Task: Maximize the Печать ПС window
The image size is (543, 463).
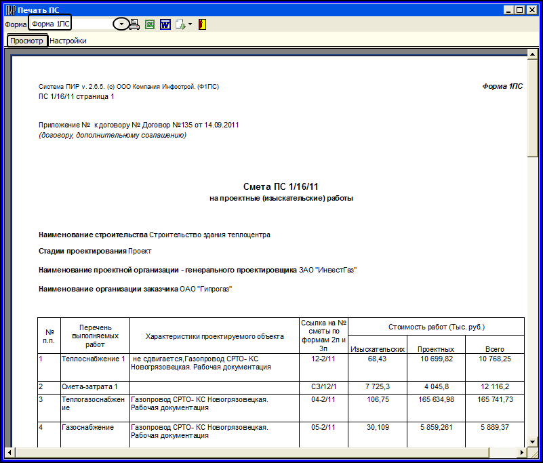Action: pyautogui.click(x=520, y=9)
